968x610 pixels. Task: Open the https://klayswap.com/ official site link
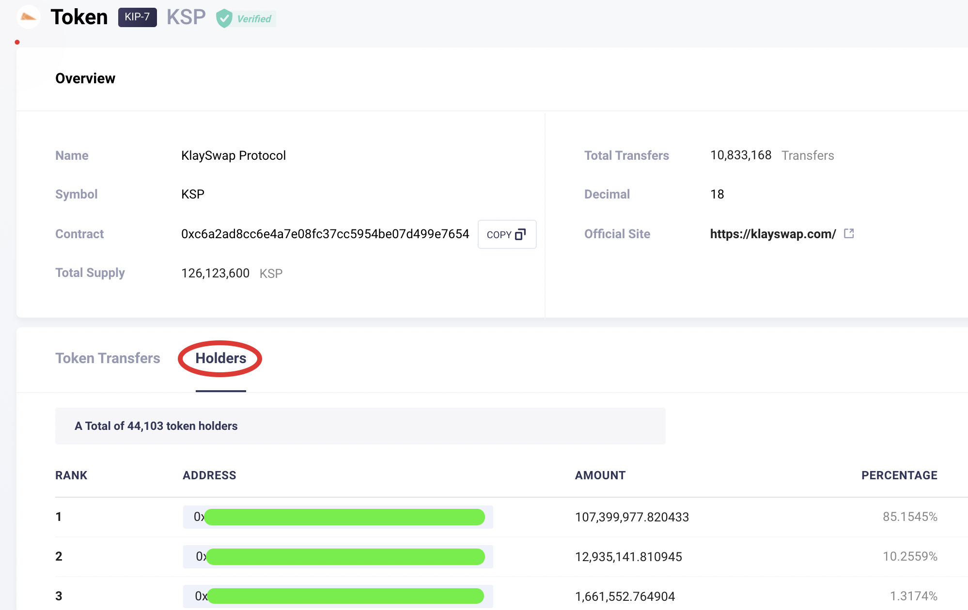pyautogui.click(x=773, y=234)
